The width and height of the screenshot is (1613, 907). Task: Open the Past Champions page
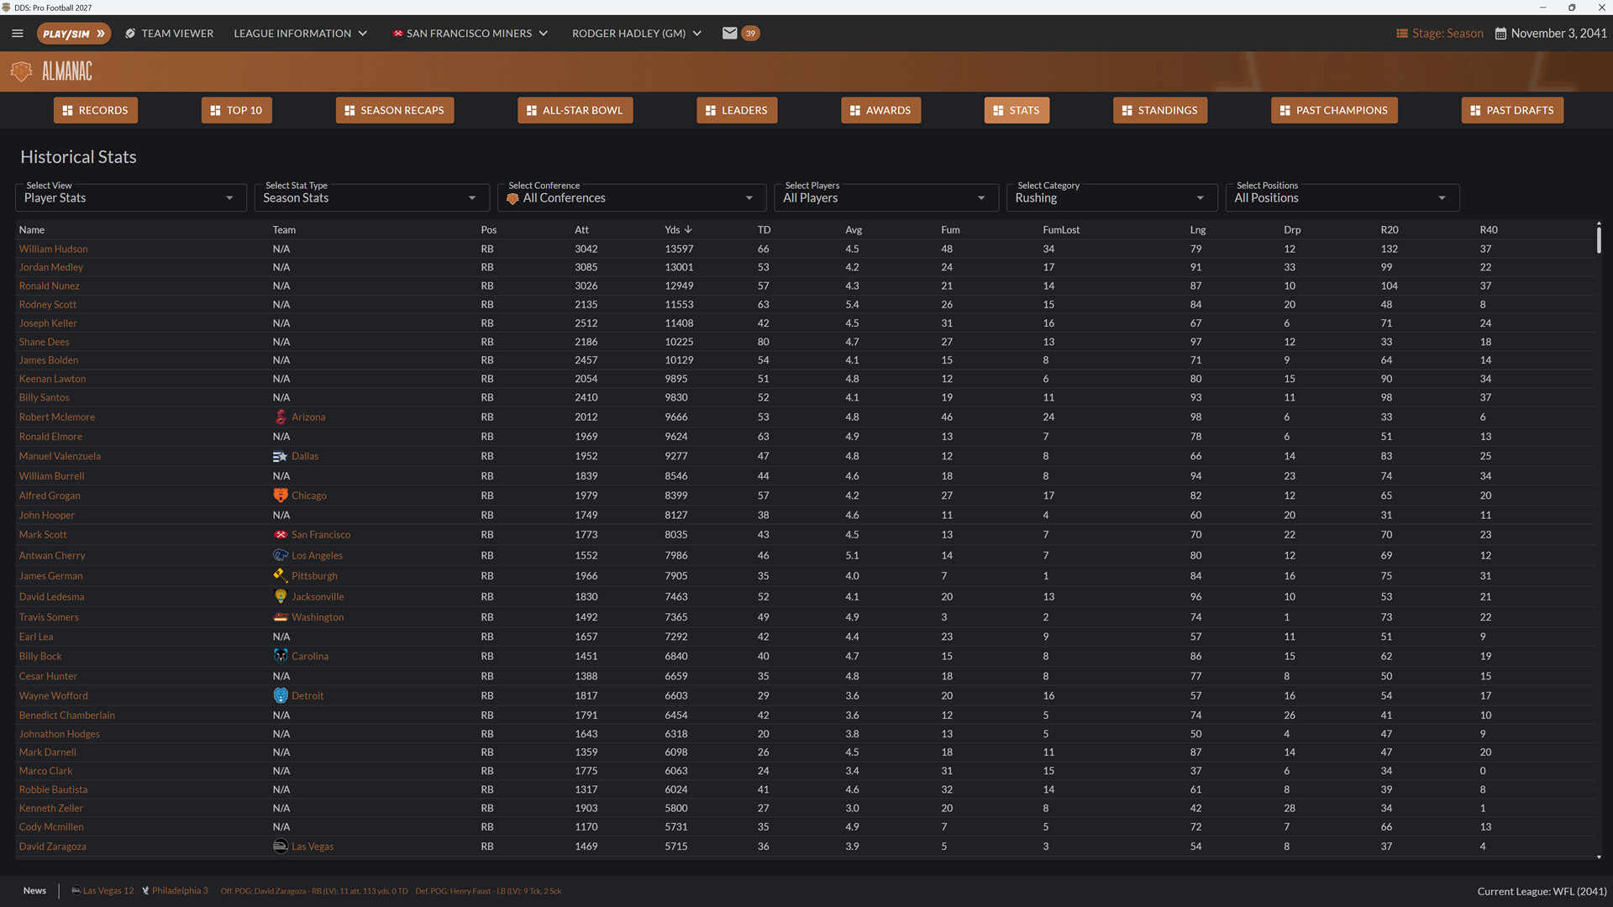pos(1334,110)
